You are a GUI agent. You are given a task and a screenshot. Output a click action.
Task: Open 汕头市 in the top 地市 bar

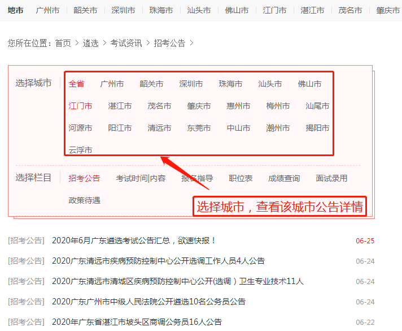[x=199, y=10]
